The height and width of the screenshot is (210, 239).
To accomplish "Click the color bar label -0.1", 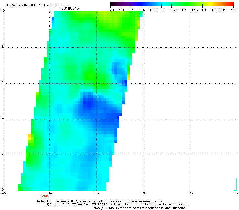I will (203, 10).
